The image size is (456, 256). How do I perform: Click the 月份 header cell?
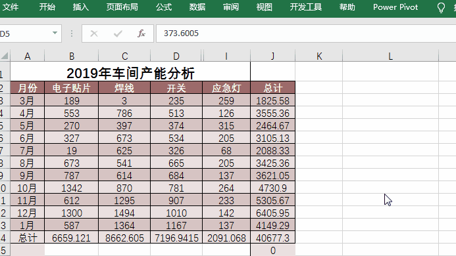28,87
